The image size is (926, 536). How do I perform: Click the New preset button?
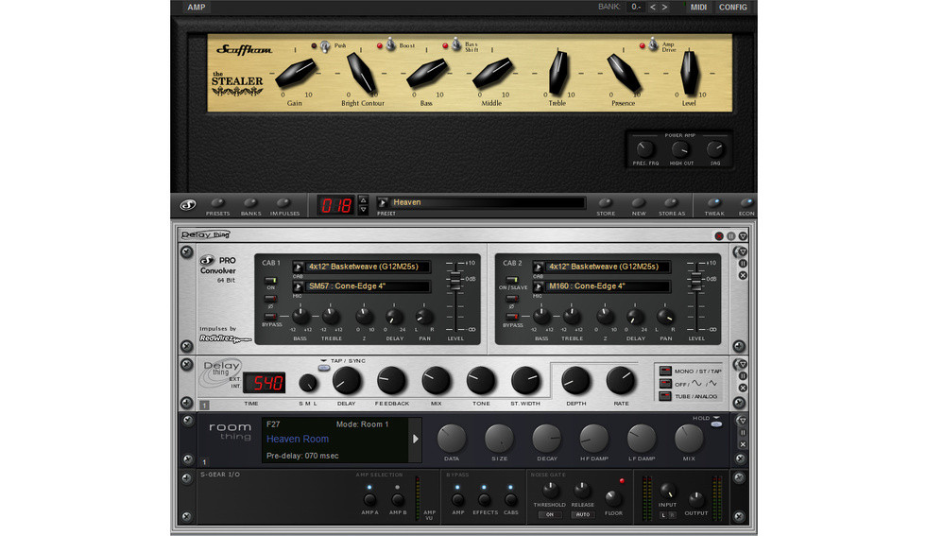[639, 203]
